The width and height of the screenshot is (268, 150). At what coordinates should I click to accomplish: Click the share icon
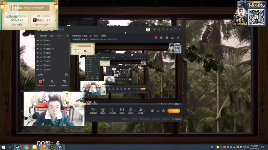[x=178, y=38]
